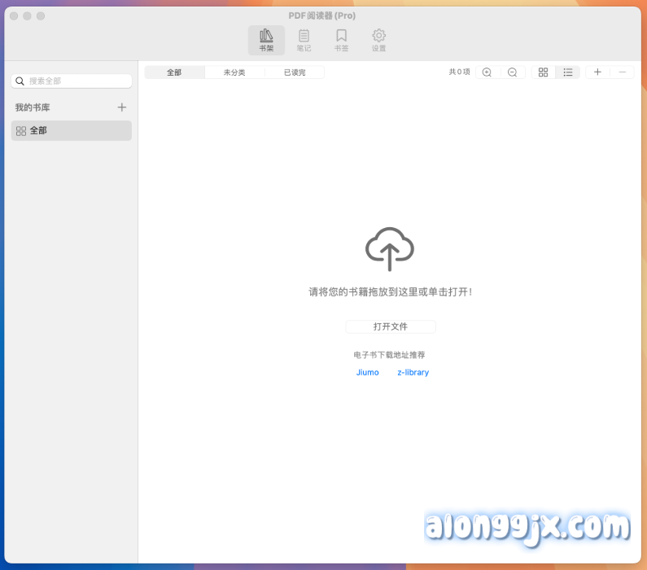Select the 全部 filter tab
647x570 pixels.
click(x=174, y=72)
